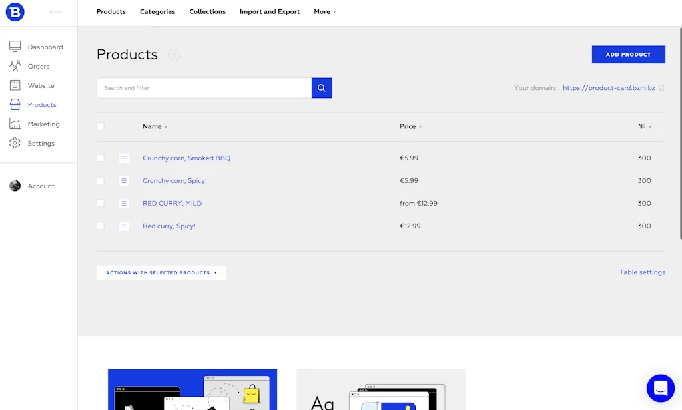
Task: Open Settings from the sidebar
Action: [41, 143]
